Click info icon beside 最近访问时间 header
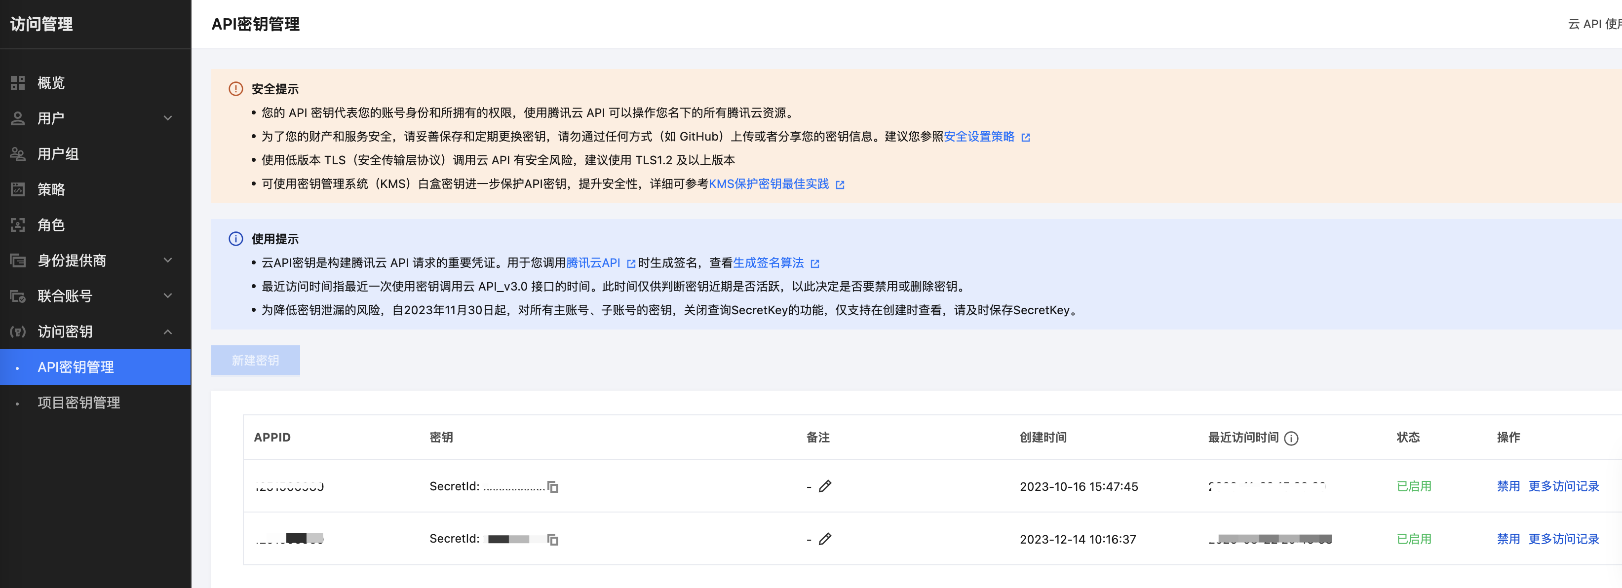 point(1291,438)
